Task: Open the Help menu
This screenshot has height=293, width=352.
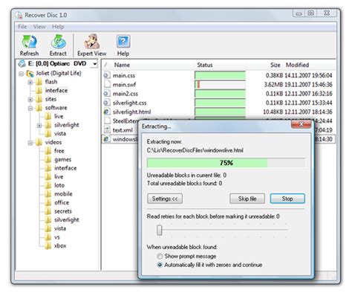Action: click(58, 27)
